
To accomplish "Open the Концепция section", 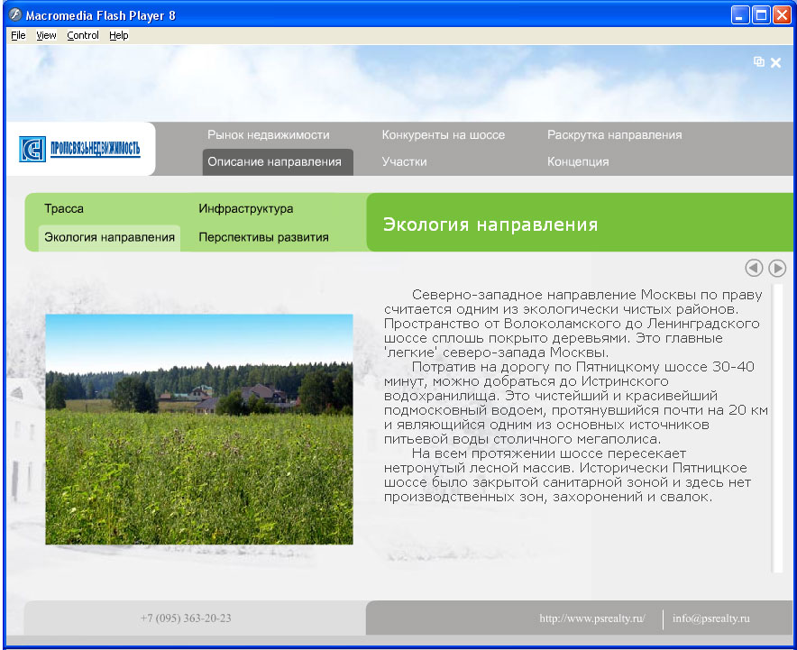I will pyautogui.click(x=578, y=161).
